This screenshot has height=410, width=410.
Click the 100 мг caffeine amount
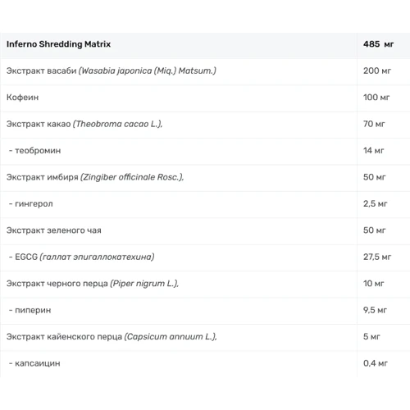pos(376,98)
